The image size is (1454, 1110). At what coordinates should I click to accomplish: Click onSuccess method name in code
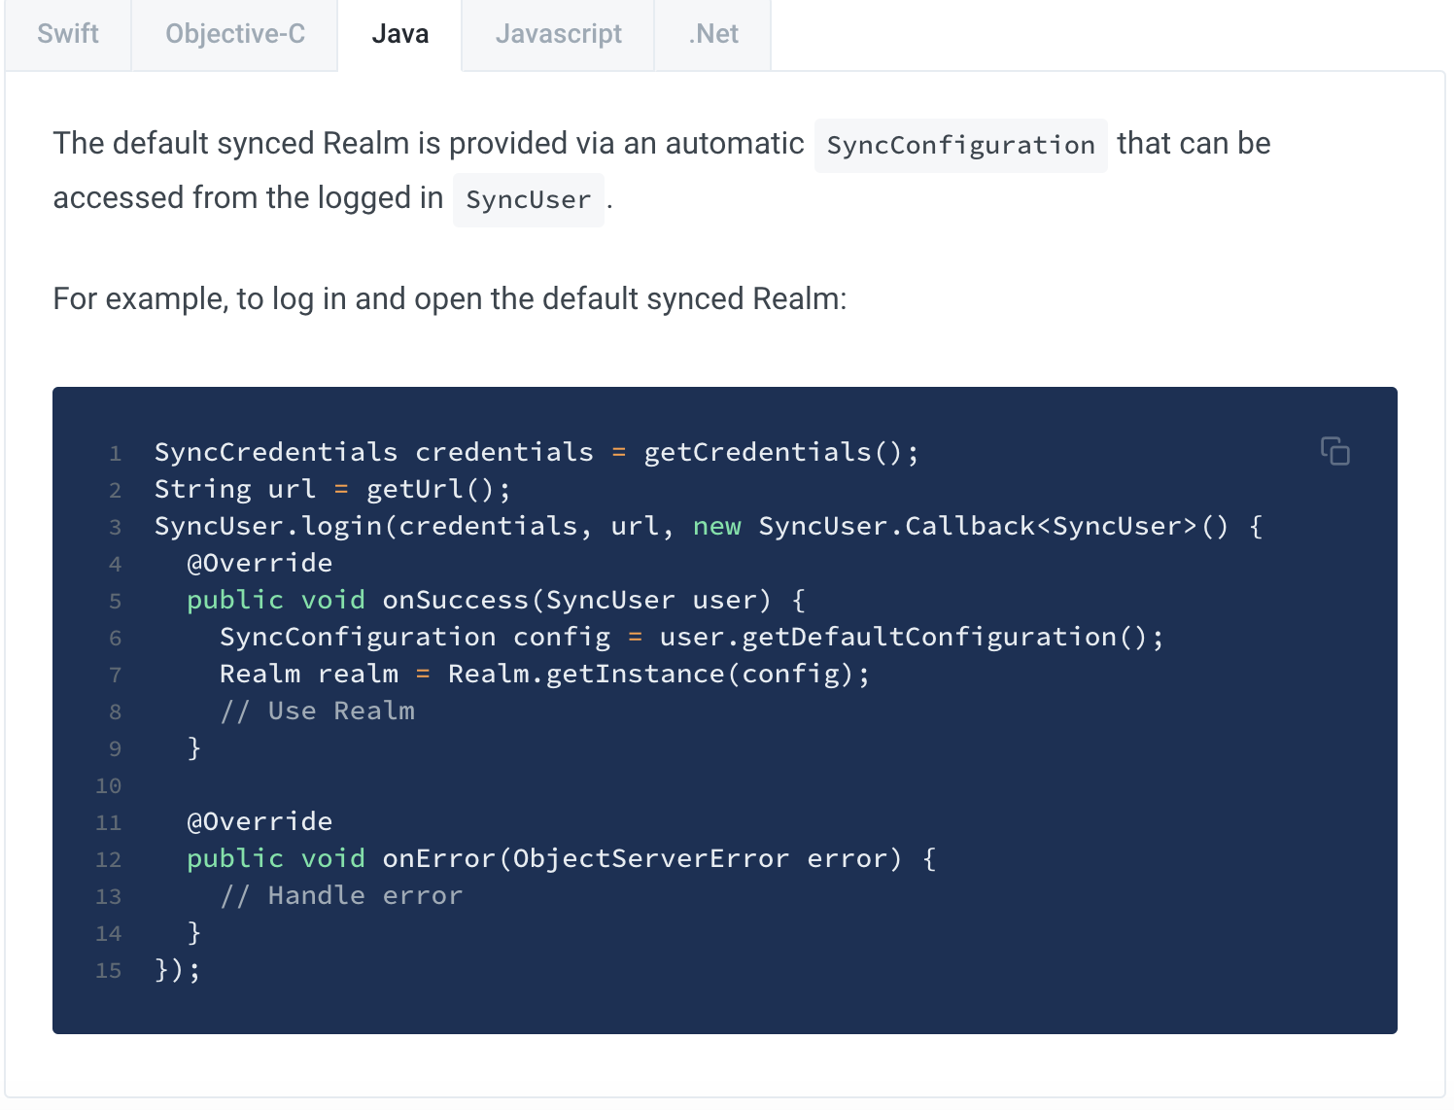pos(455,600)
